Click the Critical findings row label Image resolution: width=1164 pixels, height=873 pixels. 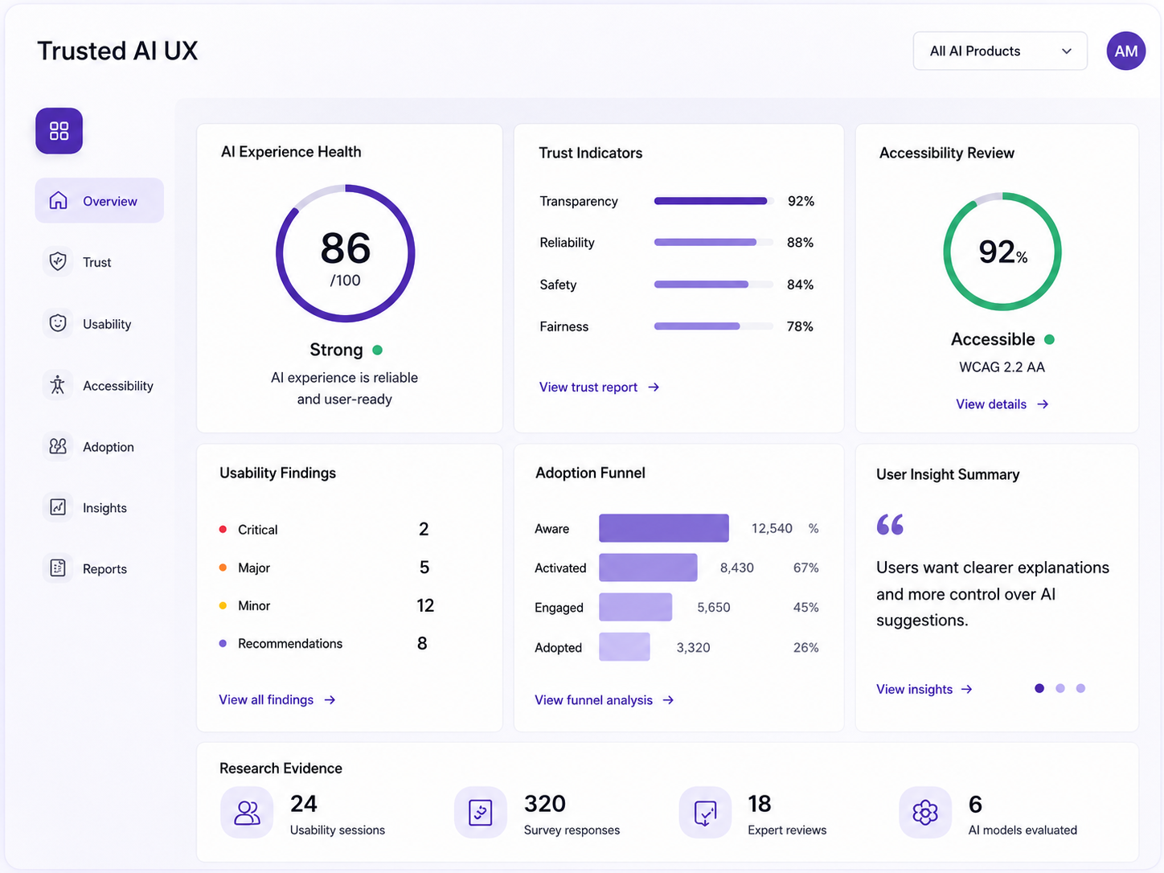coord(258,530)
